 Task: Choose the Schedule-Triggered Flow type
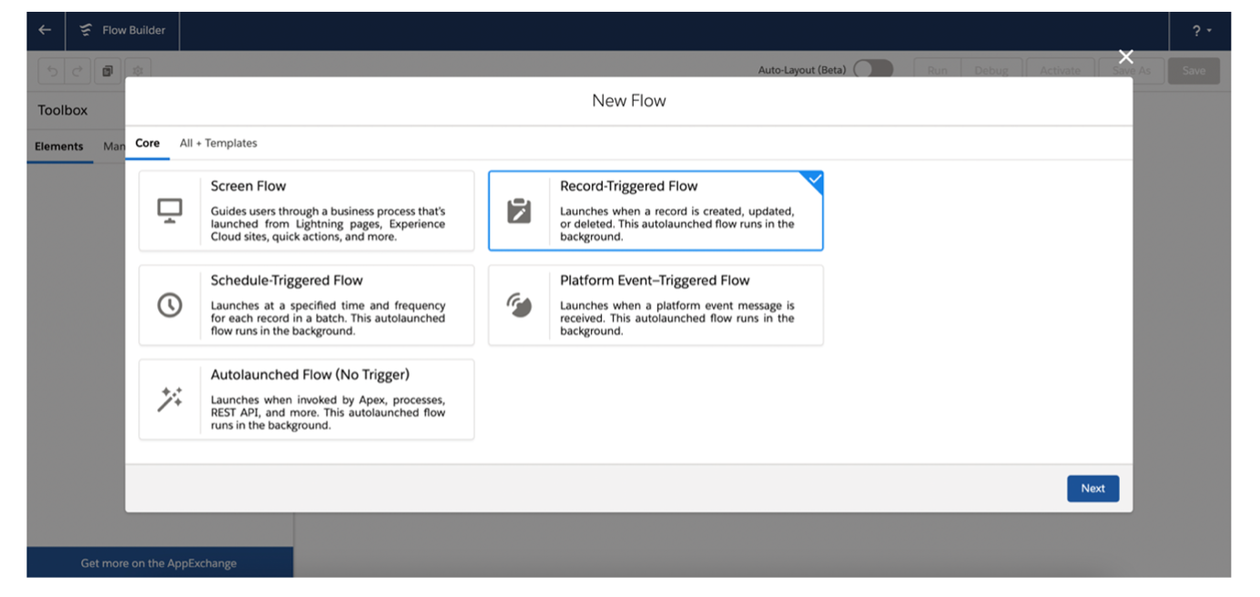pyautogui.click(x=307, y=304)
